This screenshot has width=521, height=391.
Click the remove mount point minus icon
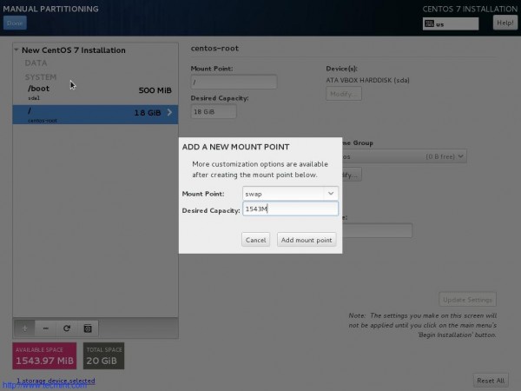pyautogui.click(x=45, y=328)
